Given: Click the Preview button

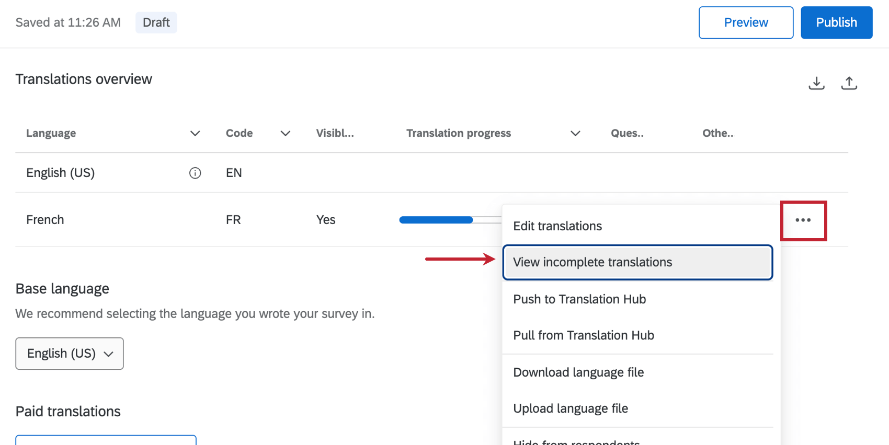Looking at the screenshot, I should (x=746, y=22).
